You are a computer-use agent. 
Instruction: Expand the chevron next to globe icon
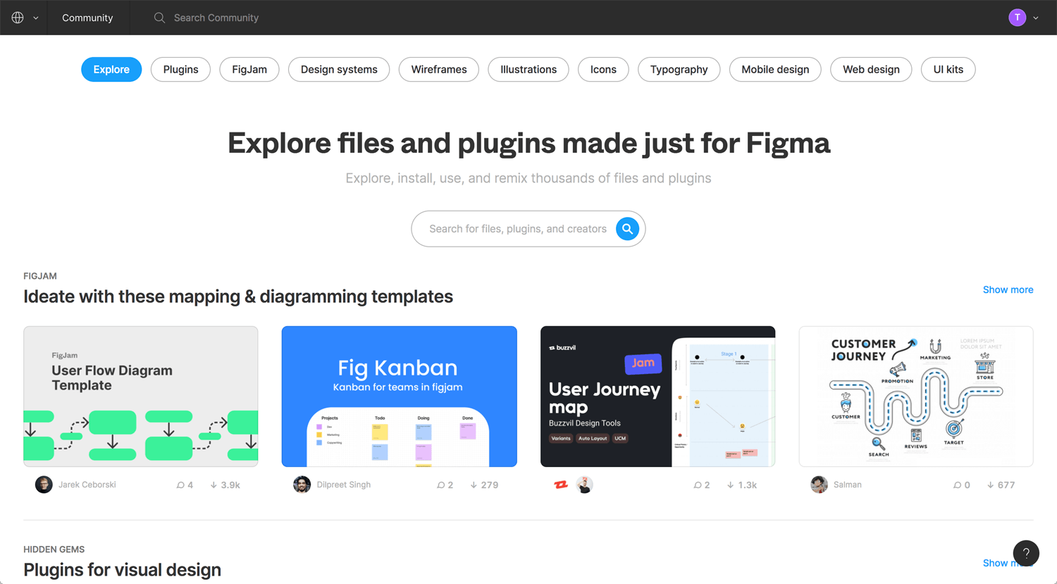click(x=36, y=18)
